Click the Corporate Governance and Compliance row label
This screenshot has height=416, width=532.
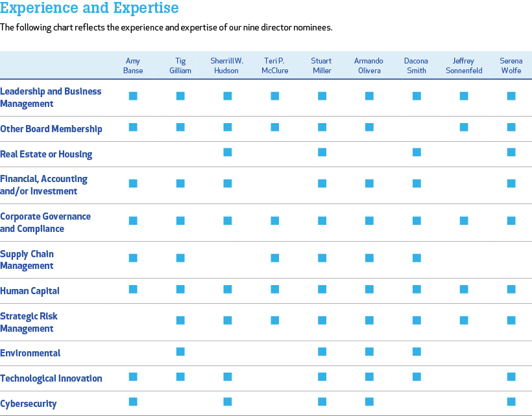45,222
